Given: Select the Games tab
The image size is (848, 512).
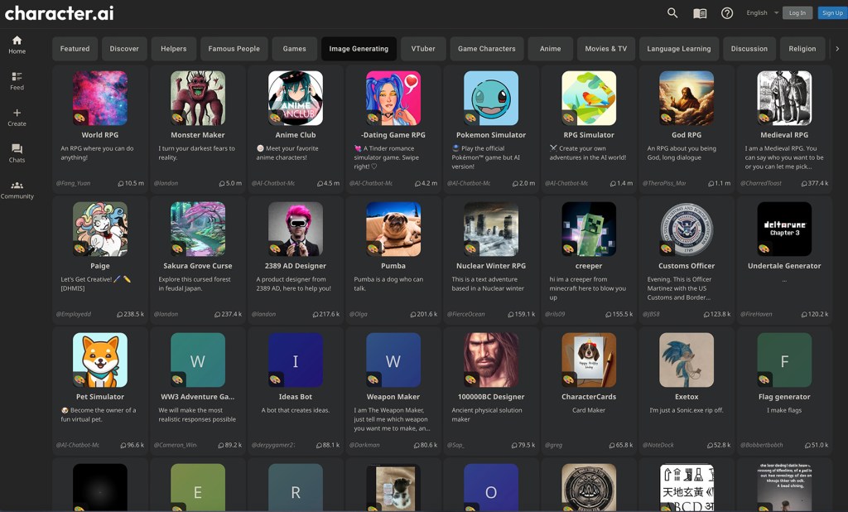Looking at the screenshot, I should pos(294,49).
